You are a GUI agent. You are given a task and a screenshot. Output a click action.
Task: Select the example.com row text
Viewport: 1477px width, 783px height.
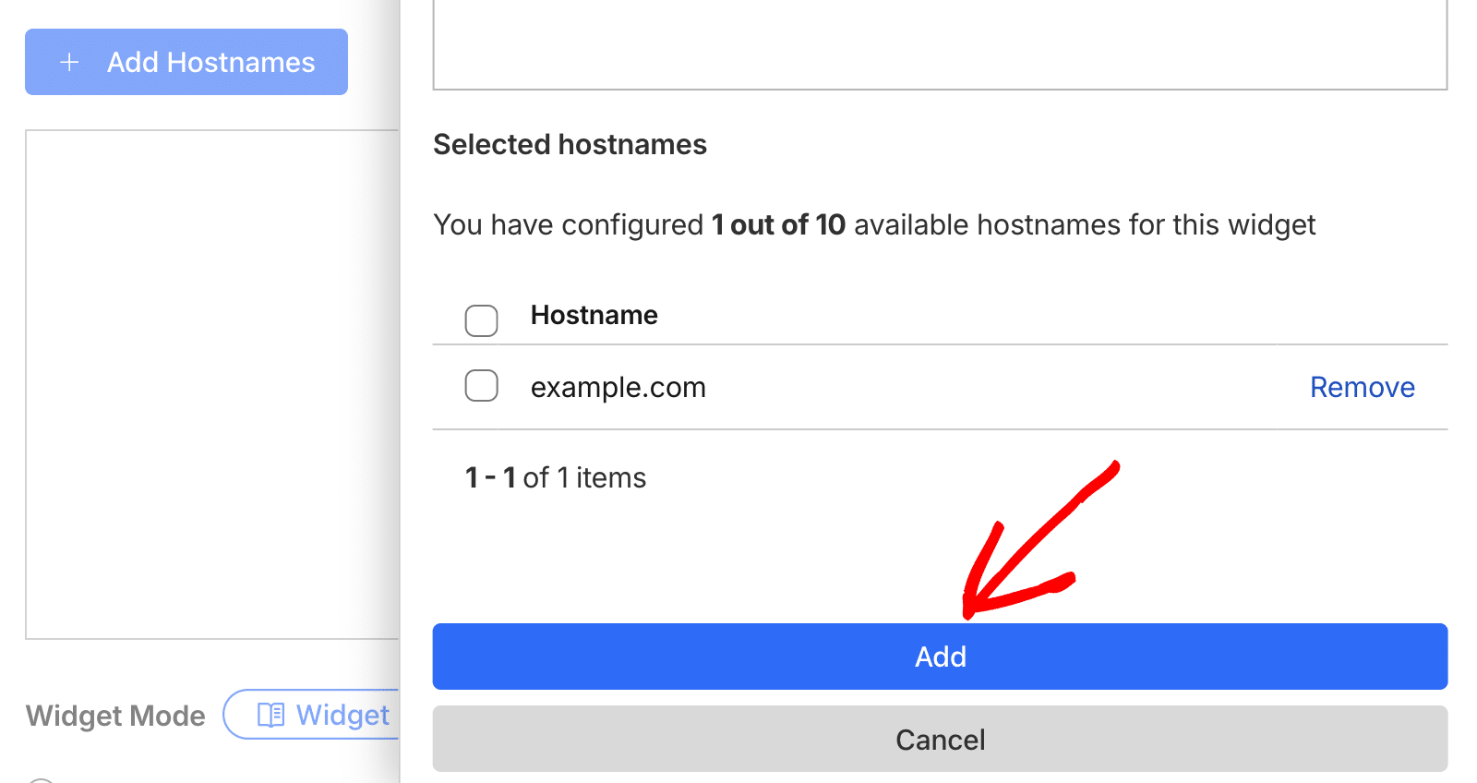(x=618, y=387)
